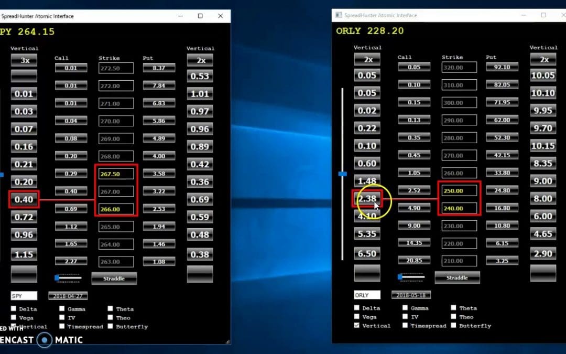Click the SPY ticker symbol input field

[24, 296]
